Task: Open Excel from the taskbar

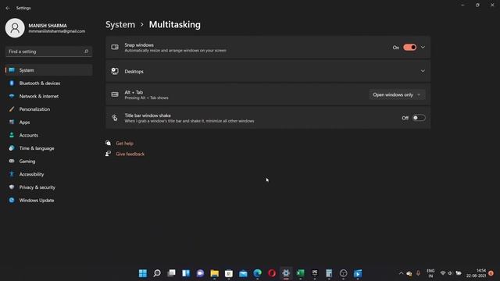Action: pyautogui.click(x=300, y=273)
